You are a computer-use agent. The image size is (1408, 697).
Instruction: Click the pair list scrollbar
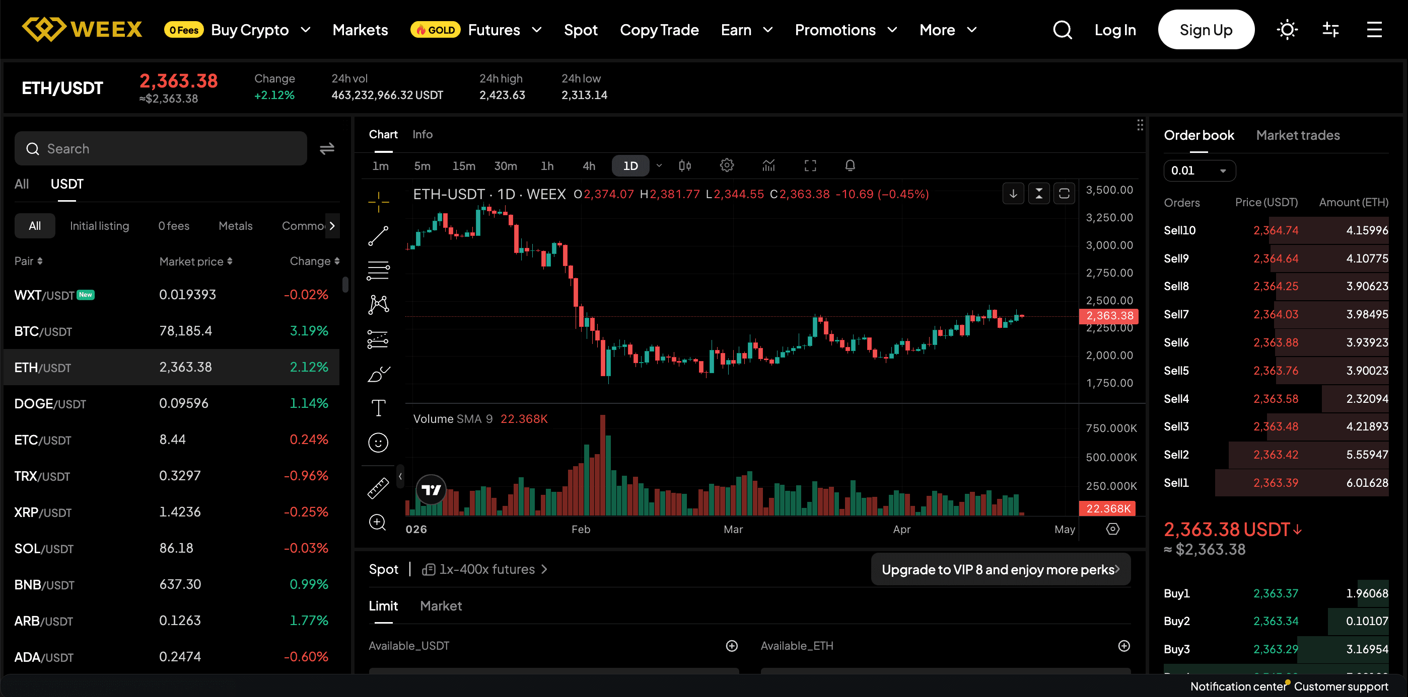(345, 284)
